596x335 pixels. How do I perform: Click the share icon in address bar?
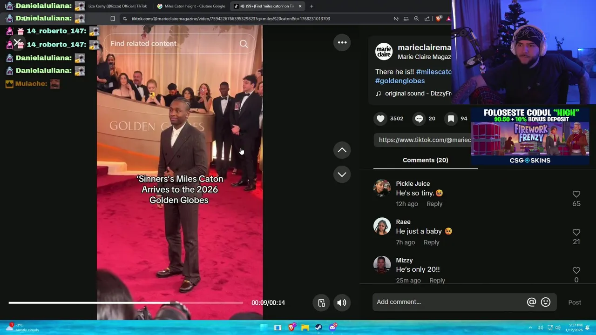pyautogui.click(x=427, y=19)
